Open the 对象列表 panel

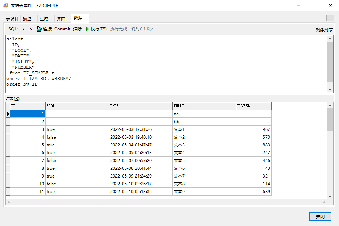(324, 30)
